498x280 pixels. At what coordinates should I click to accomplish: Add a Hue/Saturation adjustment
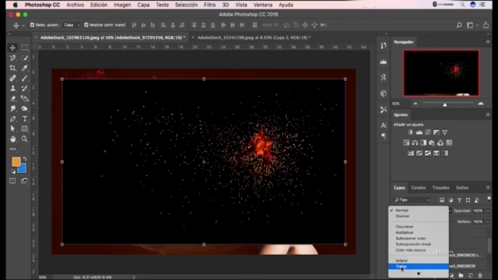[x=406, y=143]
